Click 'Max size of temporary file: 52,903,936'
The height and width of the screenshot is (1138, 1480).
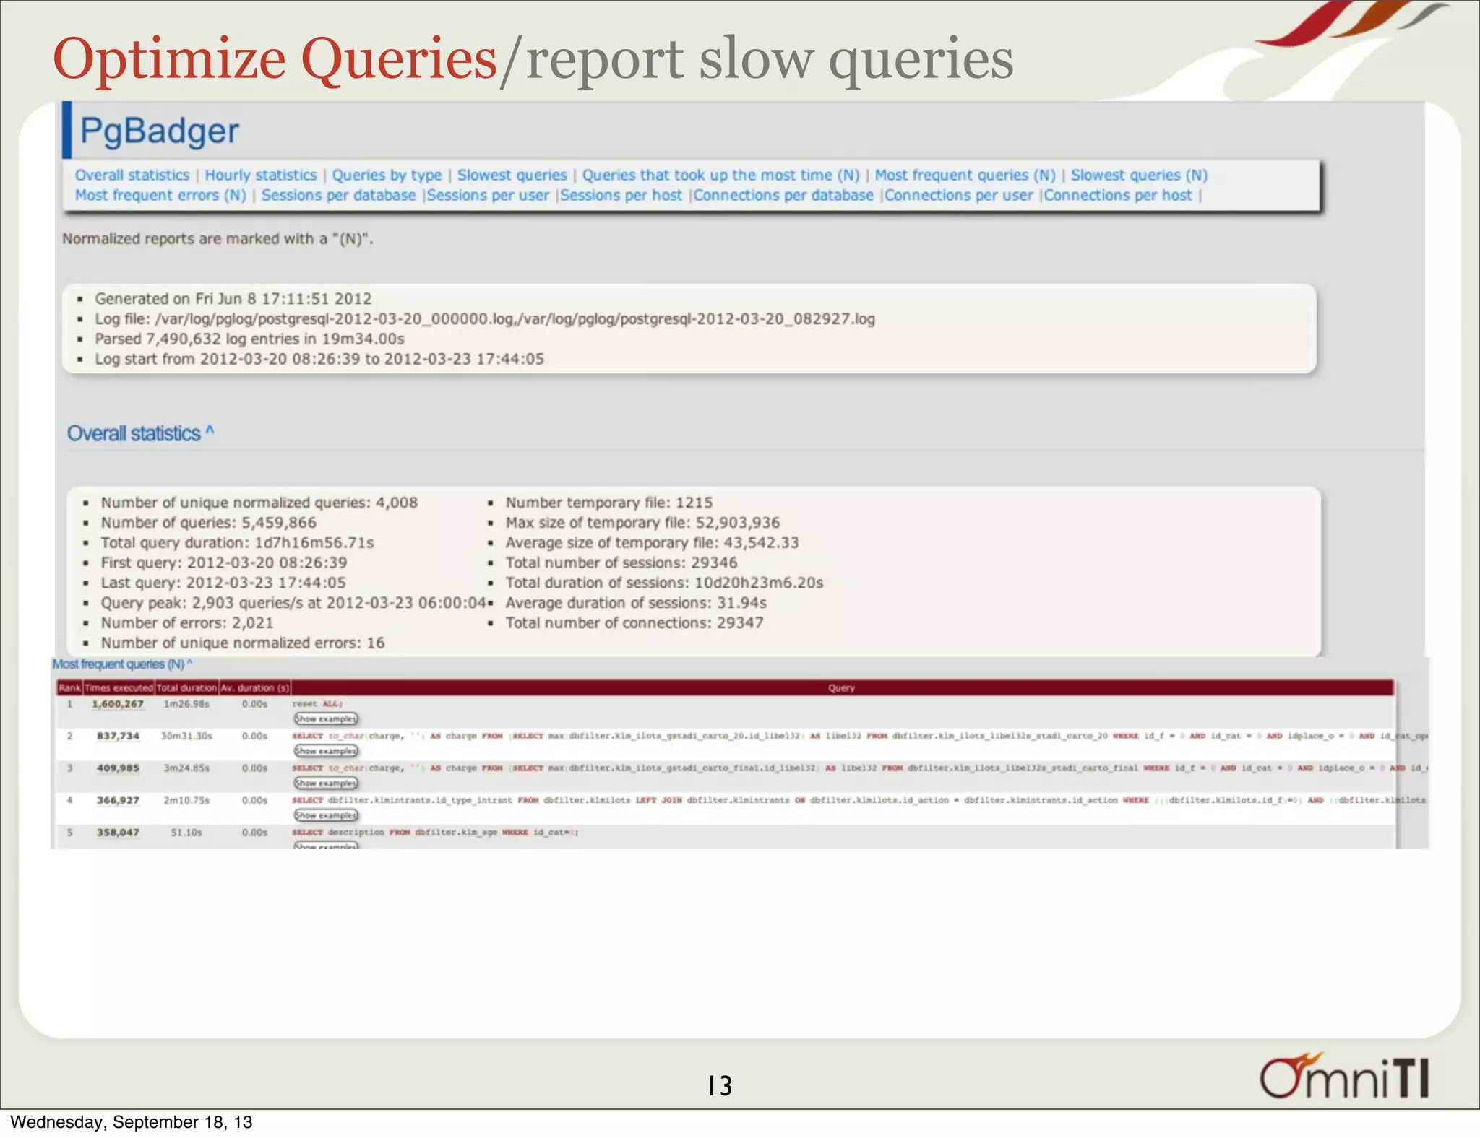(642, 523)
